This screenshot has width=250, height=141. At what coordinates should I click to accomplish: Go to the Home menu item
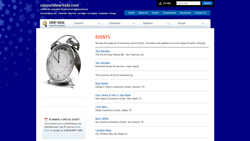[x=131, y=13]
